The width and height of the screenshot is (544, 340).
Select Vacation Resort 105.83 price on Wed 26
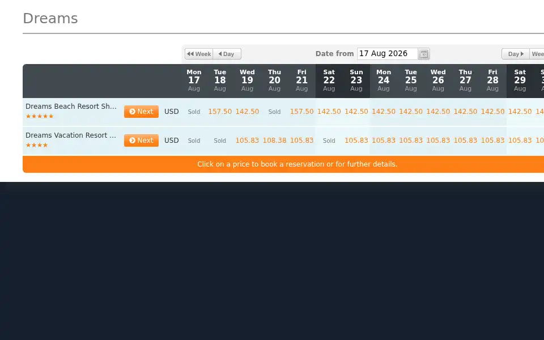pos(438,140)
